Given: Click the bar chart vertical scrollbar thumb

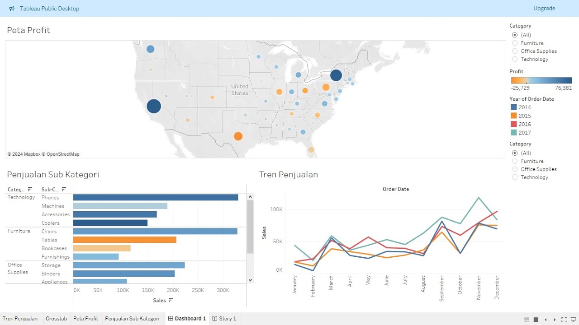Looking at the screenshot, I should [x=251, y=227].
